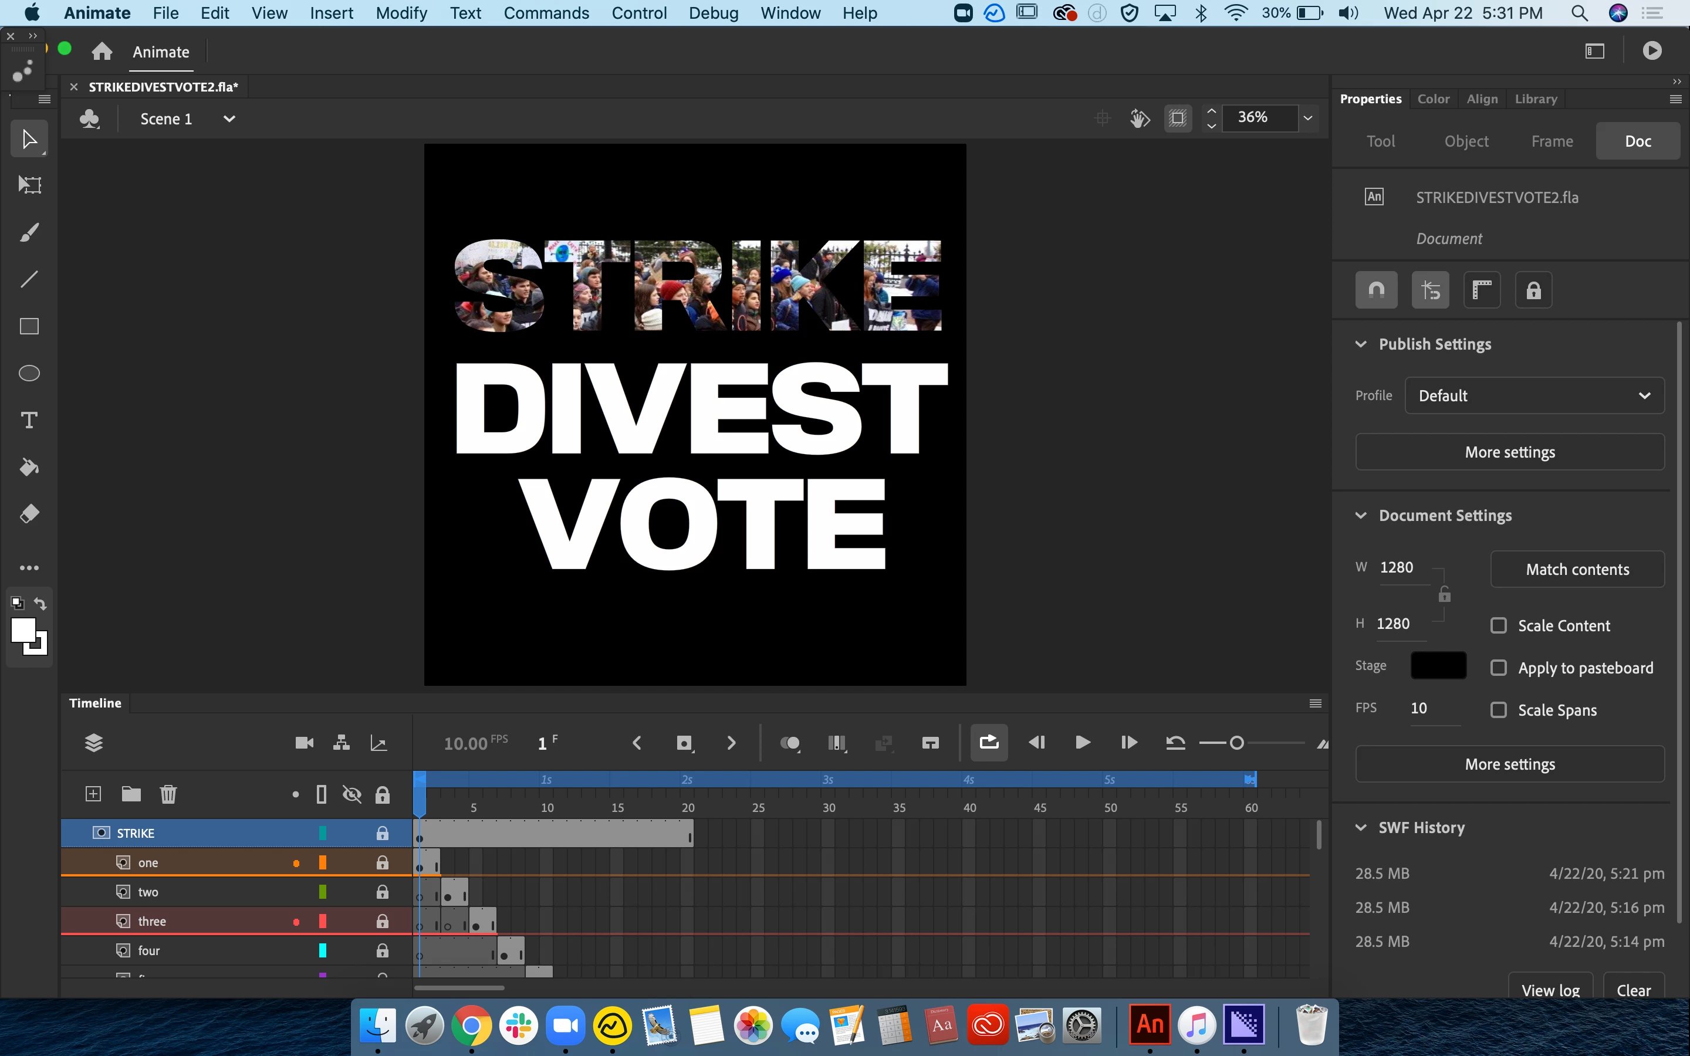Image resolution: width=1690 pixels, height=1056 pixels.
Task: Create new layer with plus icon
Action: [x=93, y=794]
